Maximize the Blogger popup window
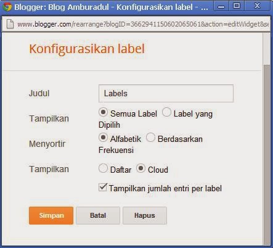Screen dimensions: 273x248 coord(237,6)
